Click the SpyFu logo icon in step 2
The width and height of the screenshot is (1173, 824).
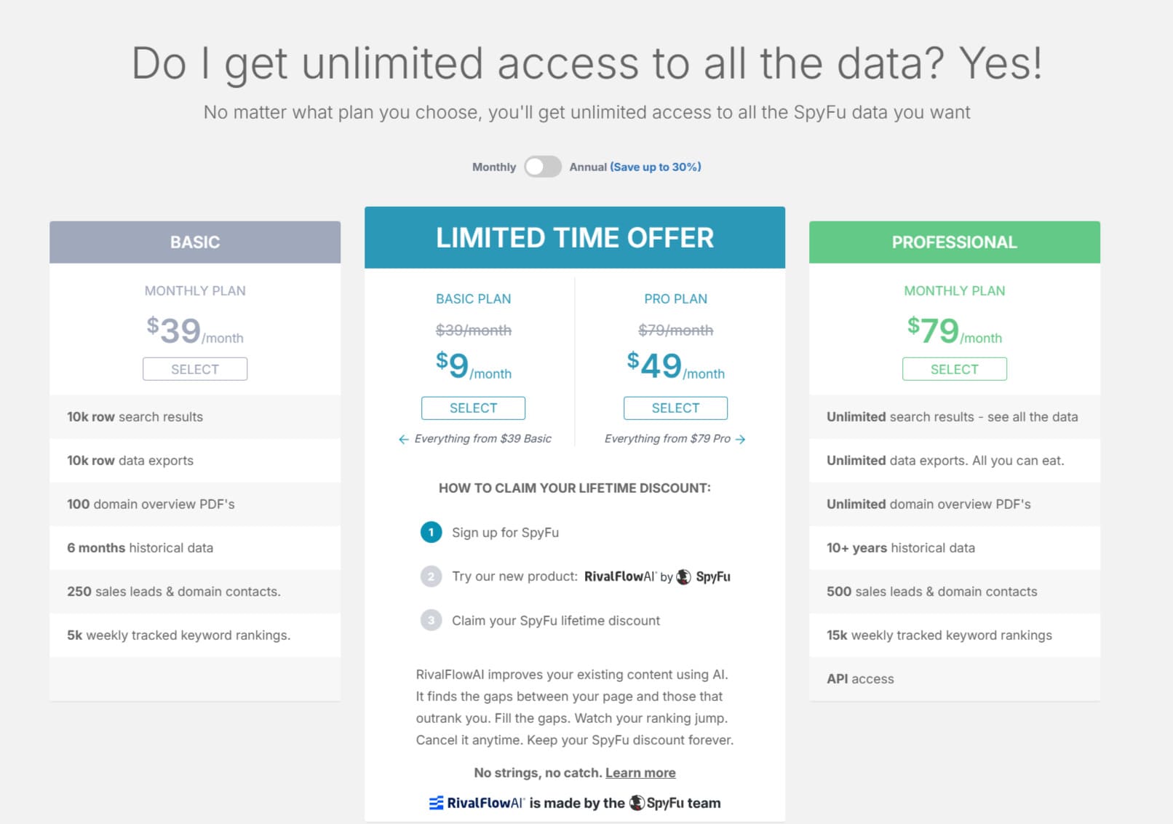[x=684, y=577]
